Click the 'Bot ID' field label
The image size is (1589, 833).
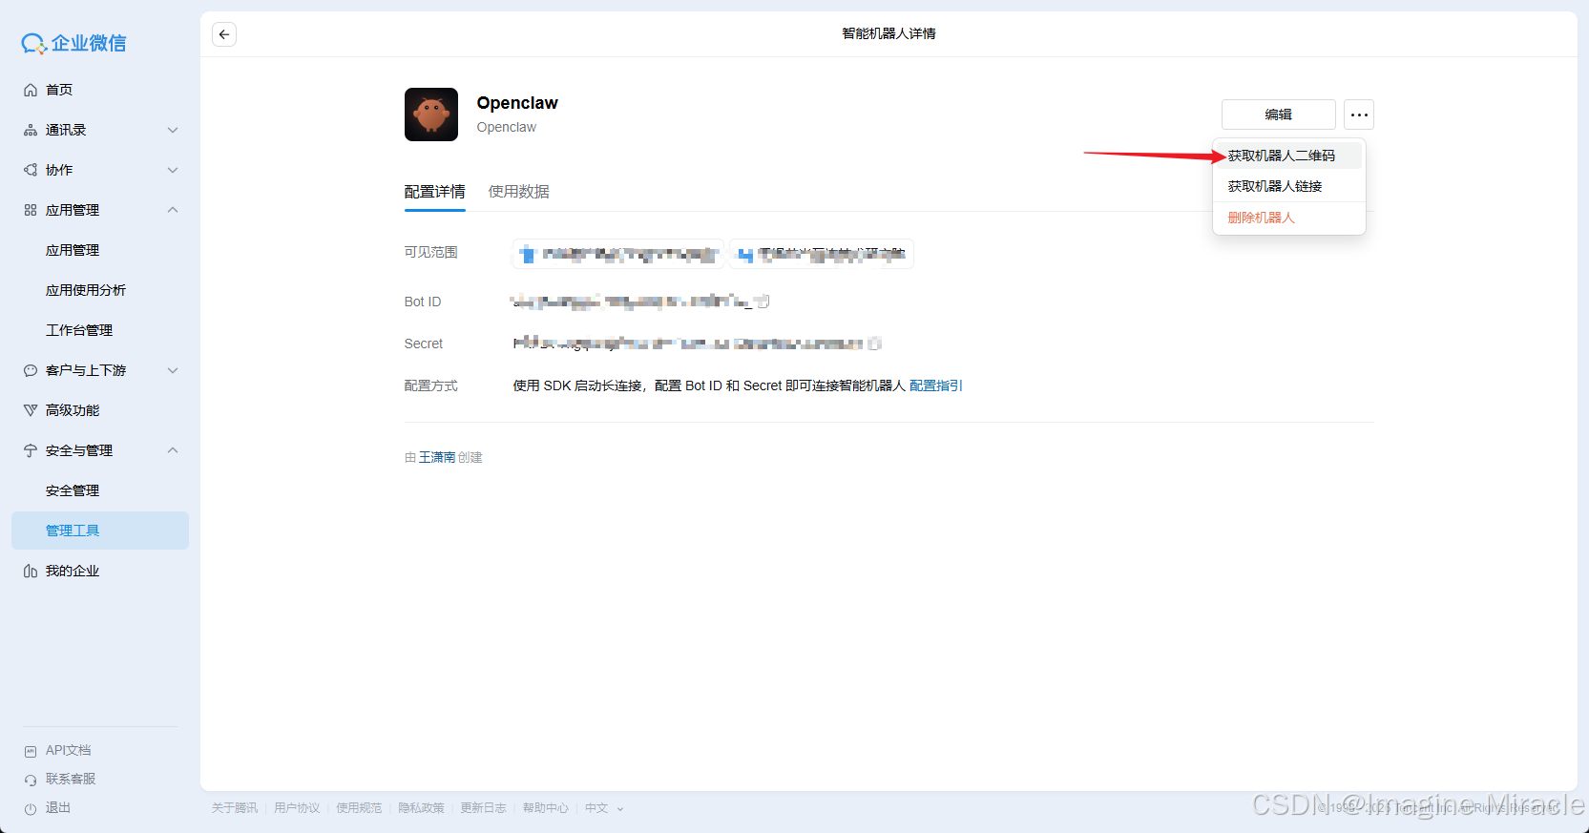tap(423, 302)
